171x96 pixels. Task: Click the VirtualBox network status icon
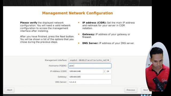point(147,95)
